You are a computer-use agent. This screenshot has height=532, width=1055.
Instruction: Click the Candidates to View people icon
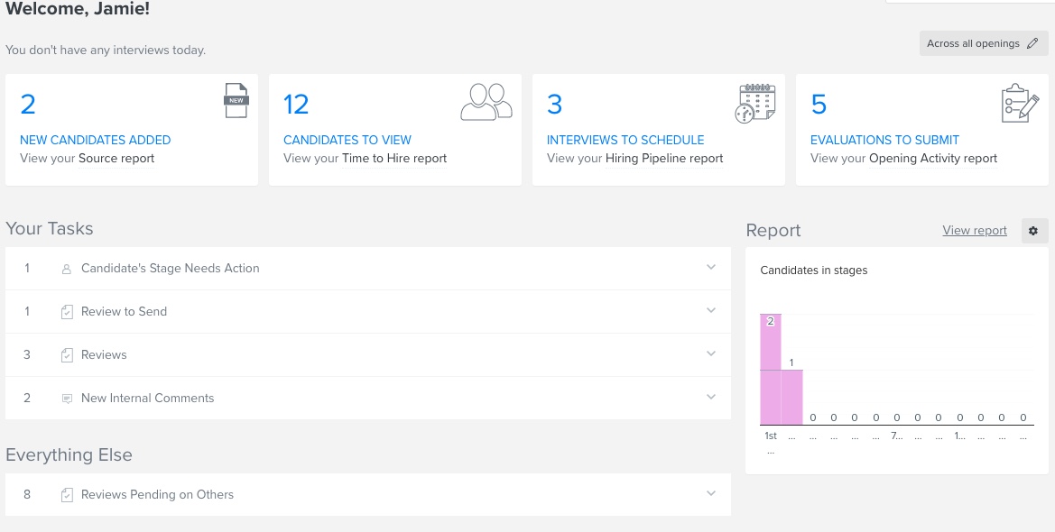[486, 102]
